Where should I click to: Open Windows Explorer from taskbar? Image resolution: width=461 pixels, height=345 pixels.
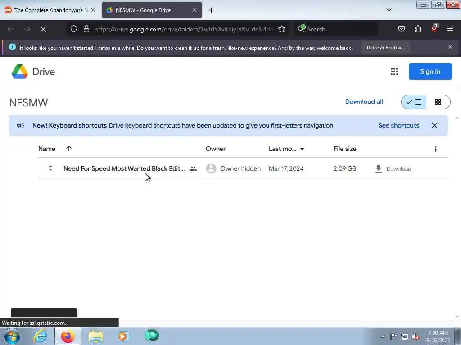click(96, 336)
